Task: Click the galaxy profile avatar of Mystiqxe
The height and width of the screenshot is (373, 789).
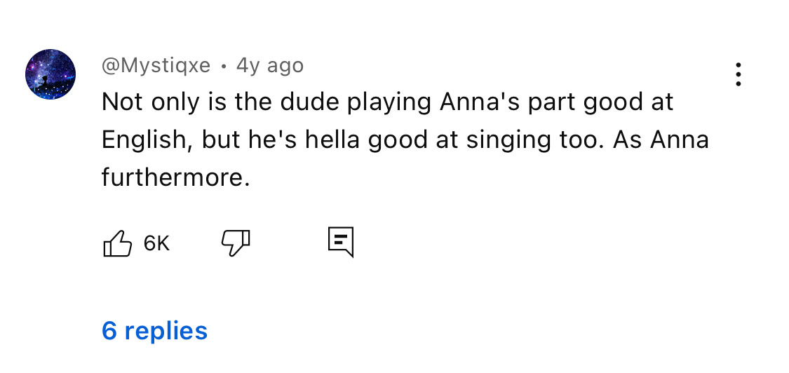Action: pyautogui.click(x=50, y=74)
